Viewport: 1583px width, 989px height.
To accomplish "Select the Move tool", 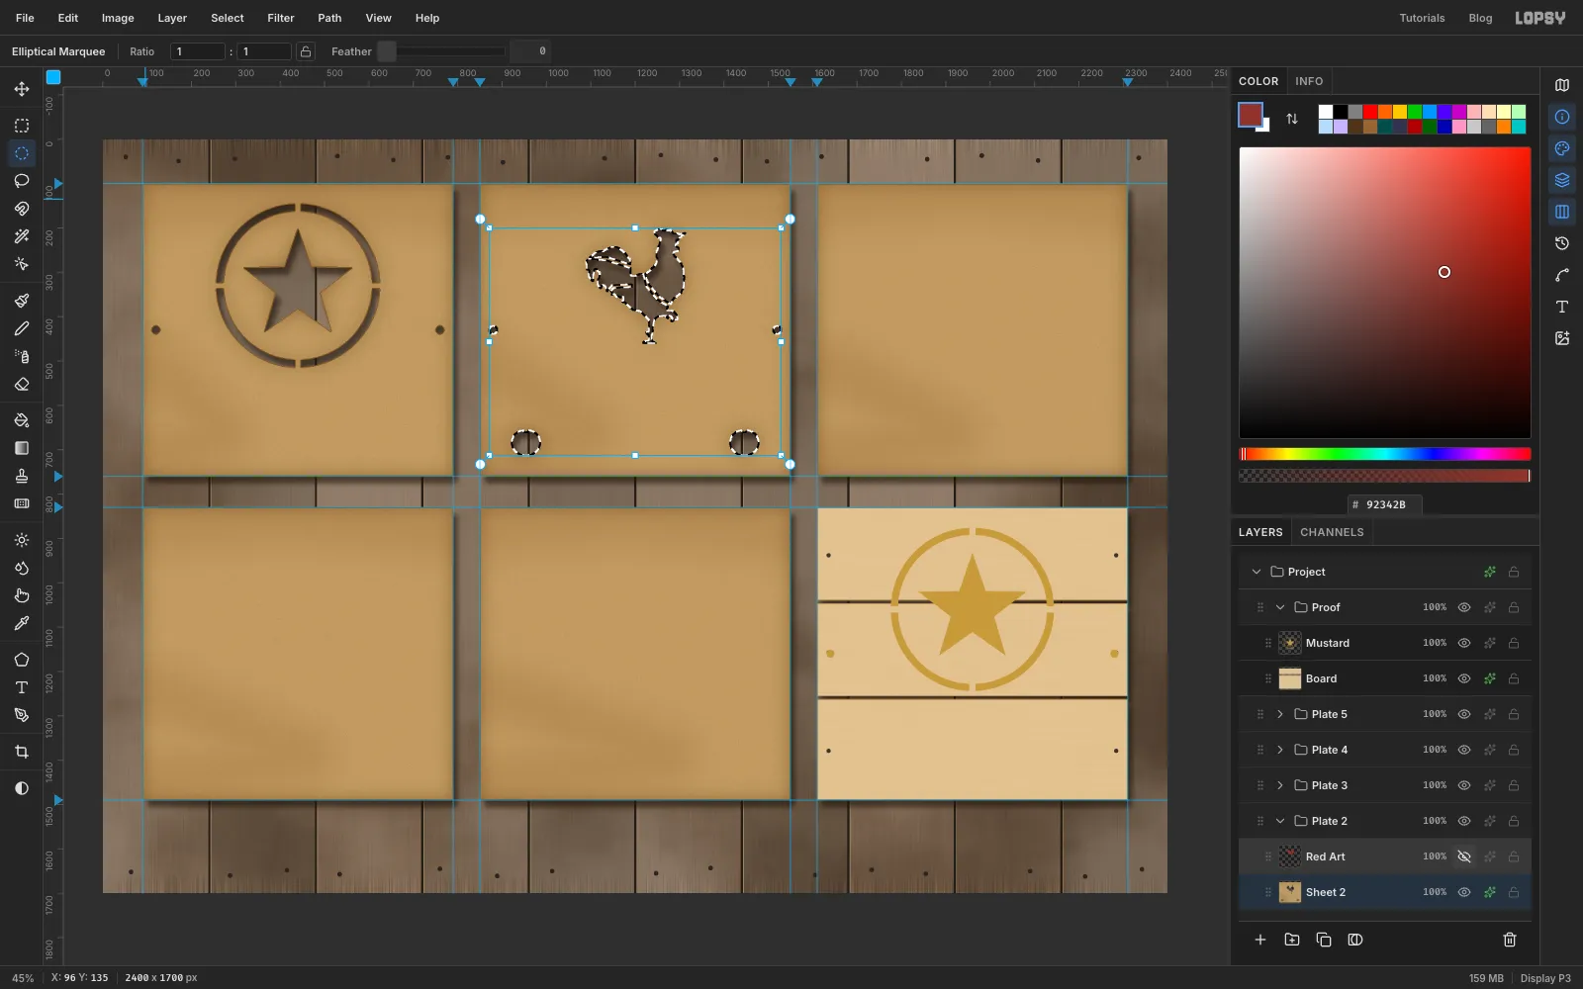I will pos(22,89).
